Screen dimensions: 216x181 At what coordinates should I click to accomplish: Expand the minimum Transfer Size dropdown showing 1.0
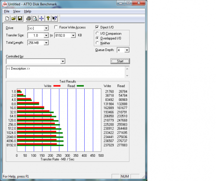(46, 36)
